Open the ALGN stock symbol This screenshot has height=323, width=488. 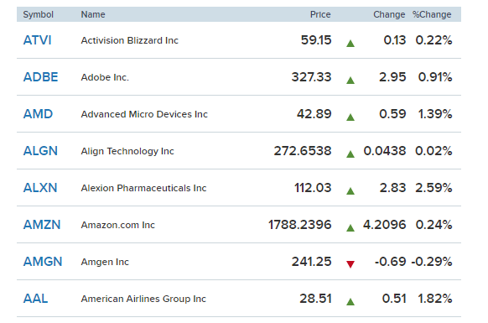[40, 151]
